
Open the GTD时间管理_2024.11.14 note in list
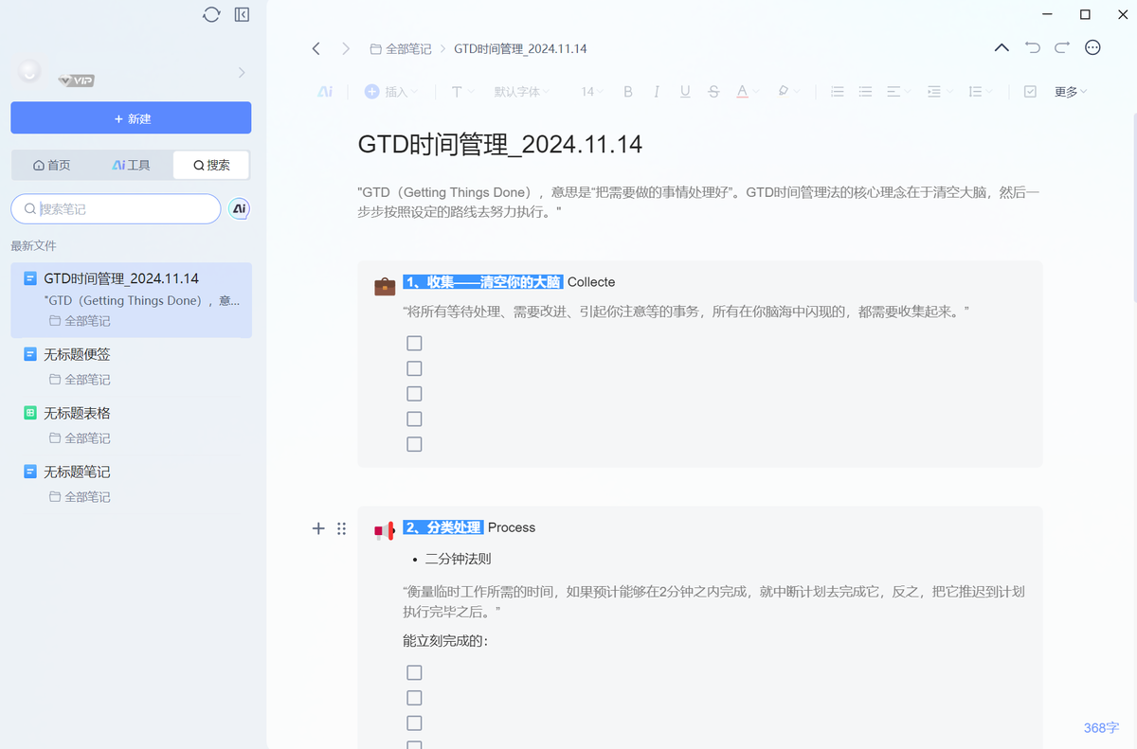coord(131,300)
